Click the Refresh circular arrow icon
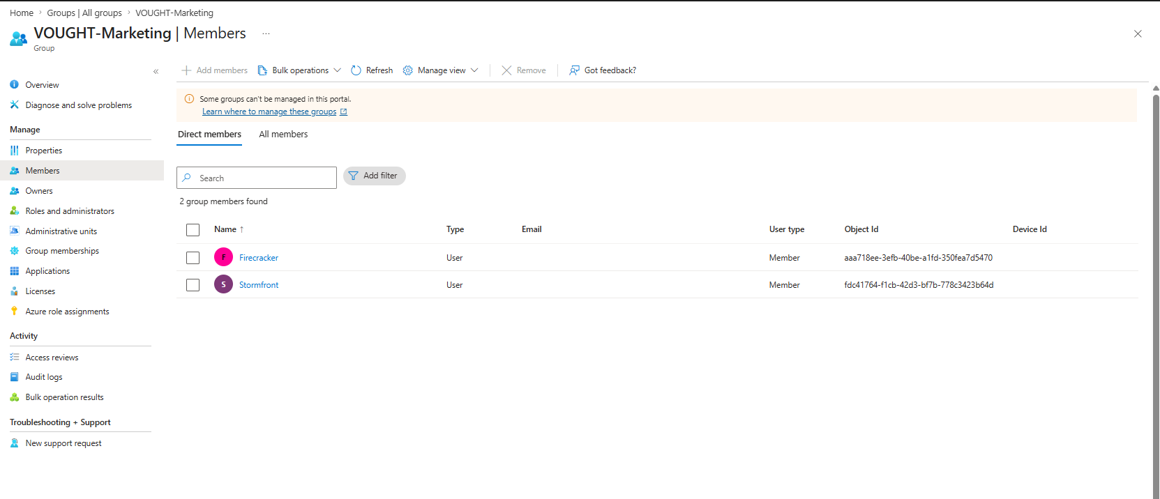 coord(356,70)
